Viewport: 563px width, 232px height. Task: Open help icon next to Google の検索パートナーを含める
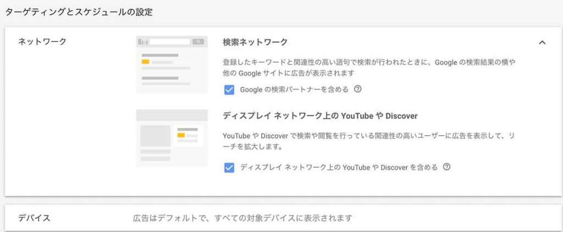(357, 89)
